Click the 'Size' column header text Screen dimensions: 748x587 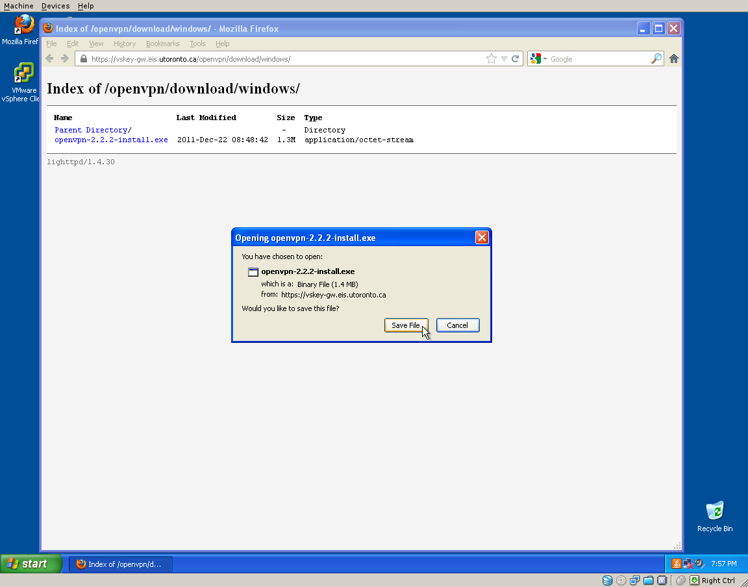286,118
